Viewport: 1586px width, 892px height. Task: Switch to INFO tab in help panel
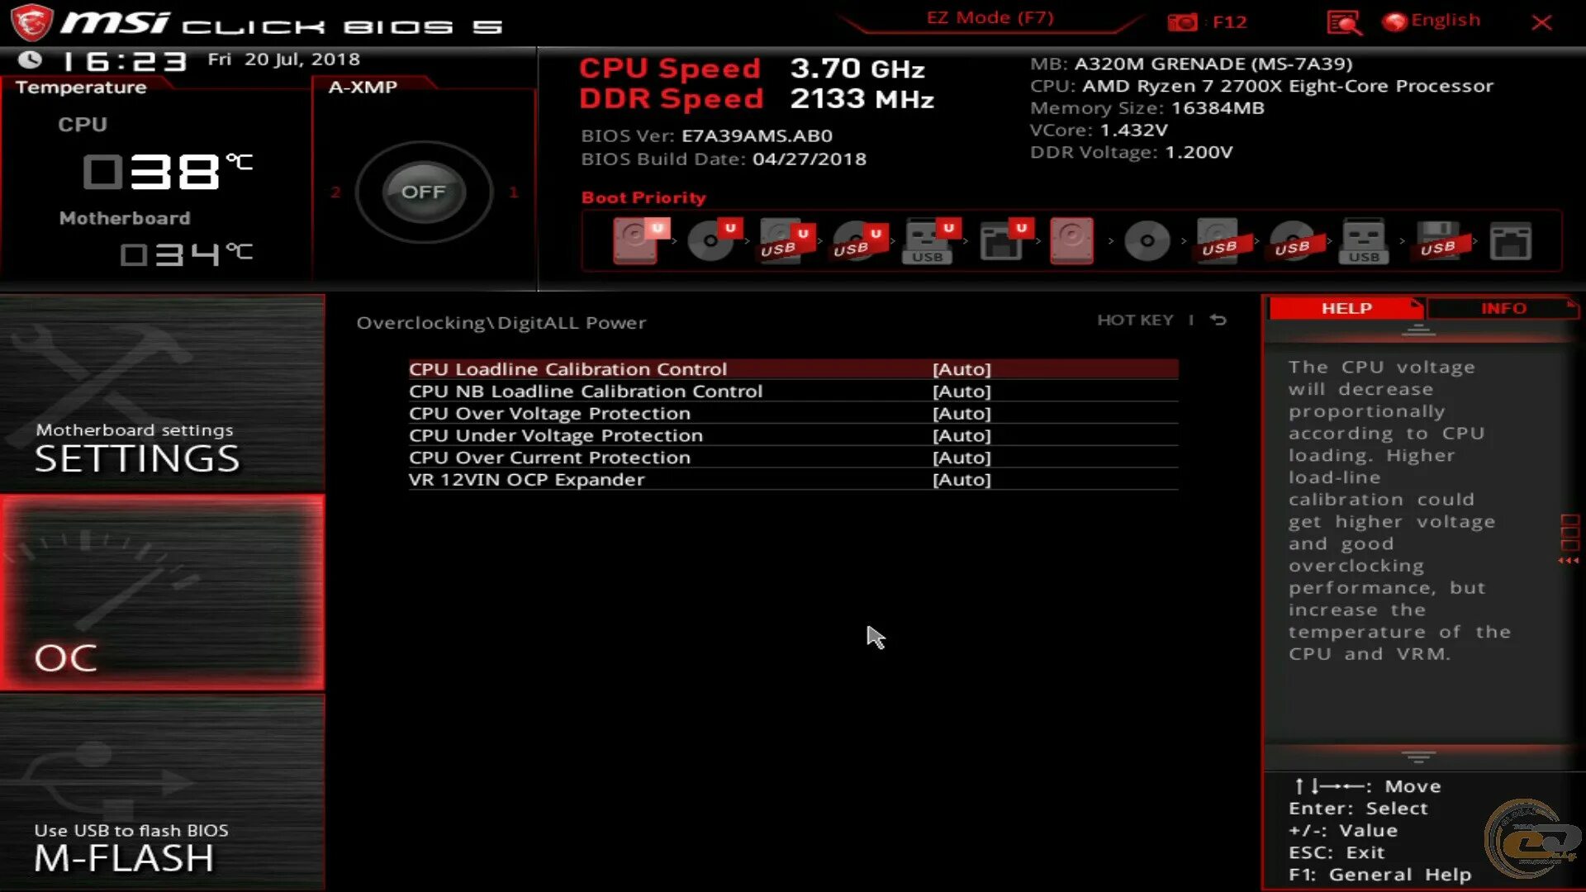click(x=1503, y=307)
